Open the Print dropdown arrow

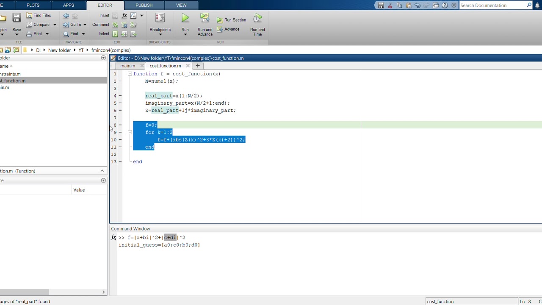point(47,34)
